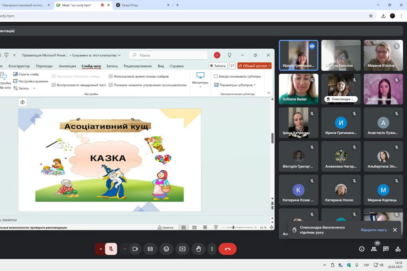Switch to Reading view icon
The height and width of the screenshot is (271, 407).
205,228
